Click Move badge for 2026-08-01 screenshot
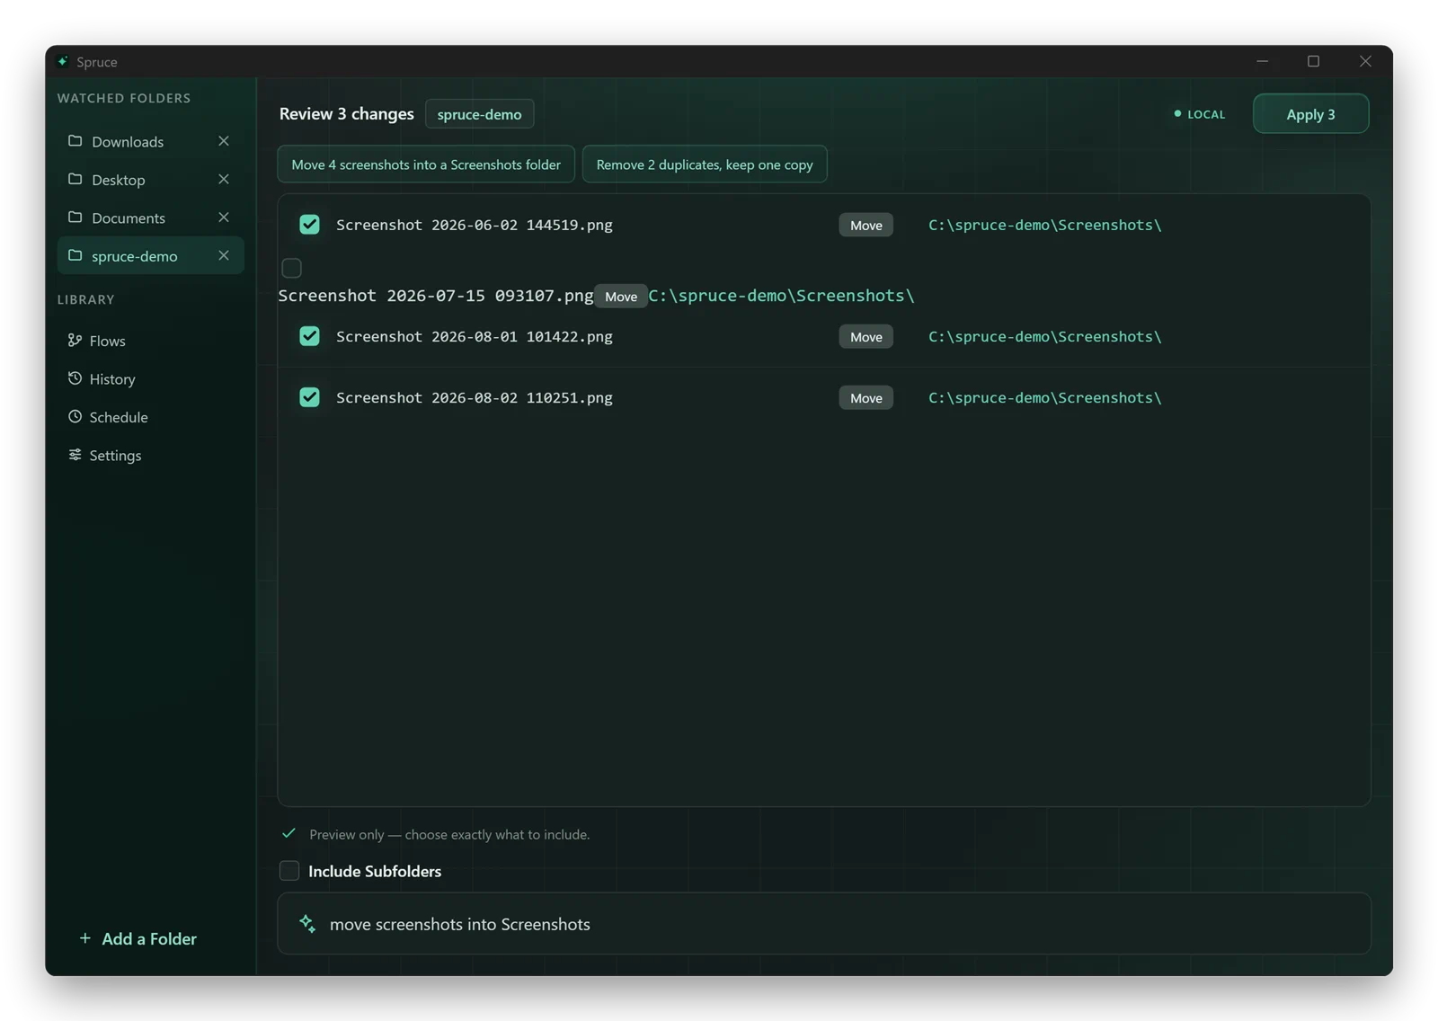Image resolution: width=1438 pixels, height=1021 pixels. click(865, 336)
